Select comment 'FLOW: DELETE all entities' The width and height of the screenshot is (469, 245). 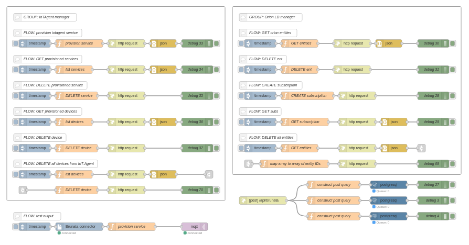pos(268,138)
